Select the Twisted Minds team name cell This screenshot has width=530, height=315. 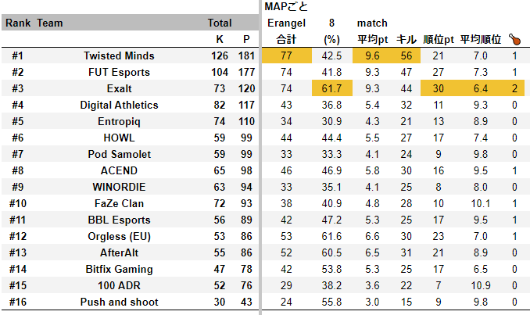pyautogui.click(x=119, y=56)
